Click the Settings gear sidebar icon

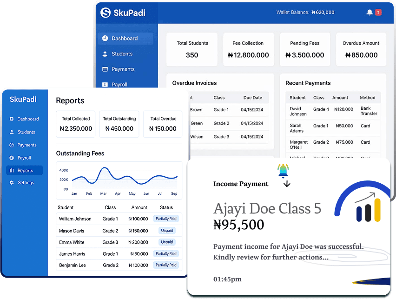coord(12,182)
